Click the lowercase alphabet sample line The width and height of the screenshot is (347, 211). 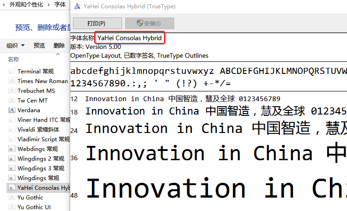(142, 71)
